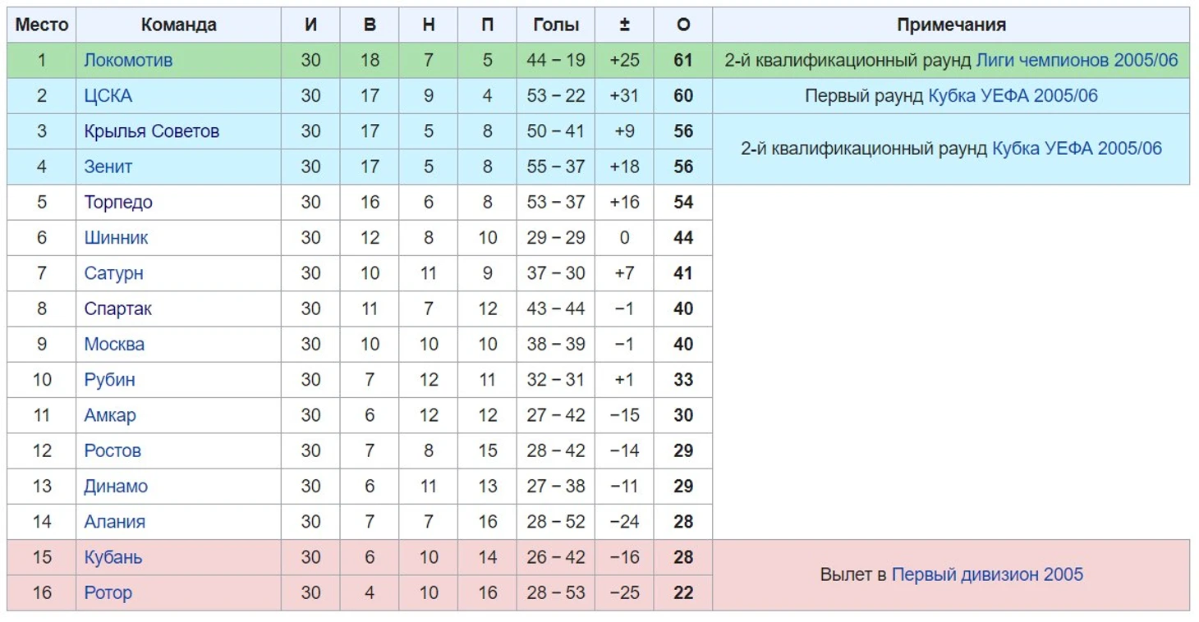Open the Москва team link
Image resolution: width=1199 pixels, height=622 pixels.
(114, 345)
